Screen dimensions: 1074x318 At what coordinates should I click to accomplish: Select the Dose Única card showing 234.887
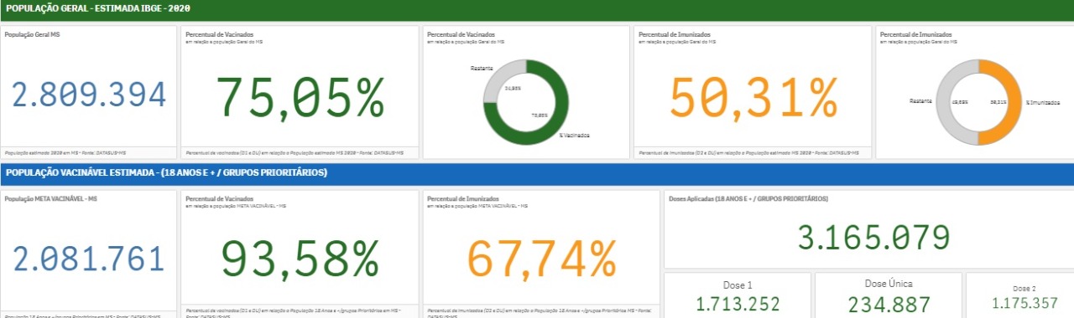coord(889,295)
